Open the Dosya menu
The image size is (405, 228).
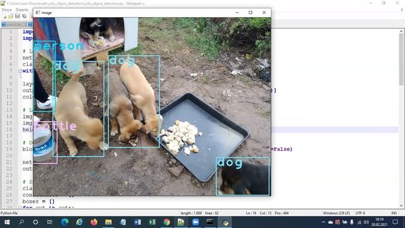7,9
